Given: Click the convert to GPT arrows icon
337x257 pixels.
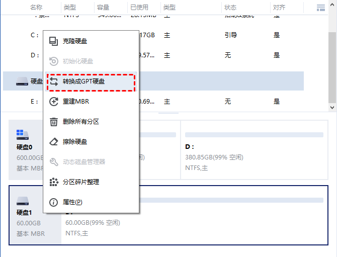Looking at the screenshot, I should pyautogui.click(x=53, y=81).
